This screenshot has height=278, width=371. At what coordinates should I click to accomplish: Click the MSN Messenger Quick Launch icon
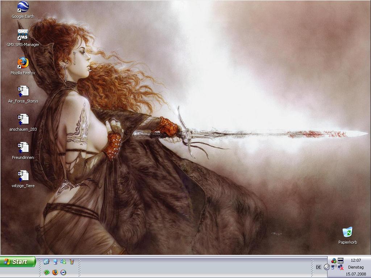(x=63, y=261)
